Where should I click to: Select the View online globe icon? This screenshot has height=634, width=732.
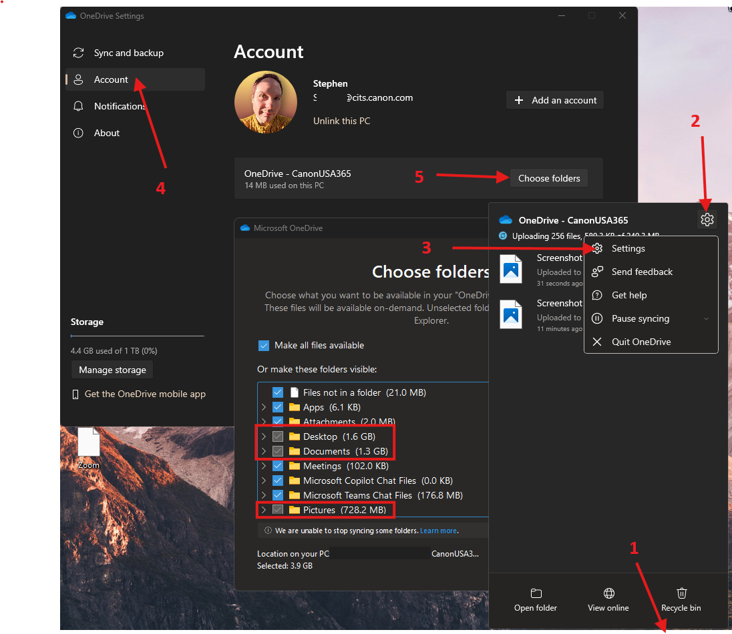click(608, 593)
